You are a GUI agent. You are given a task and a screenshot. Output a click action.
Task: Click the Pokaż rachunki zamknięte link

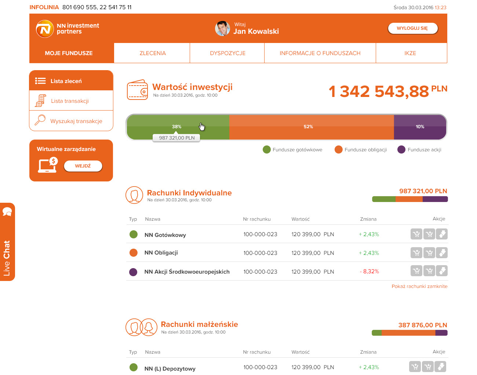pyautogui.click(x=419, y=286)
